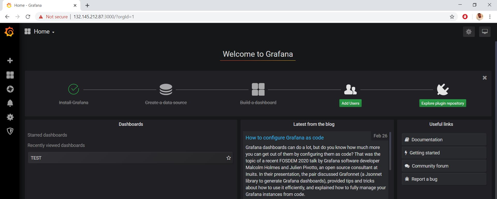
Task: Open the Server Admin shield icon
Action: tap(10, 131)
